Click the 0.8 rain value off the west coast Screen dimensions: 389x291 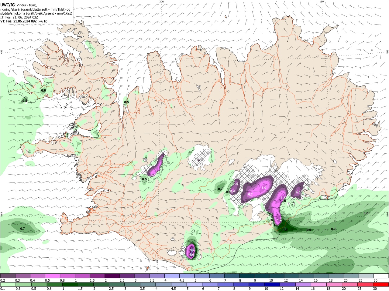pyautogui.click(x=25, y=101)
